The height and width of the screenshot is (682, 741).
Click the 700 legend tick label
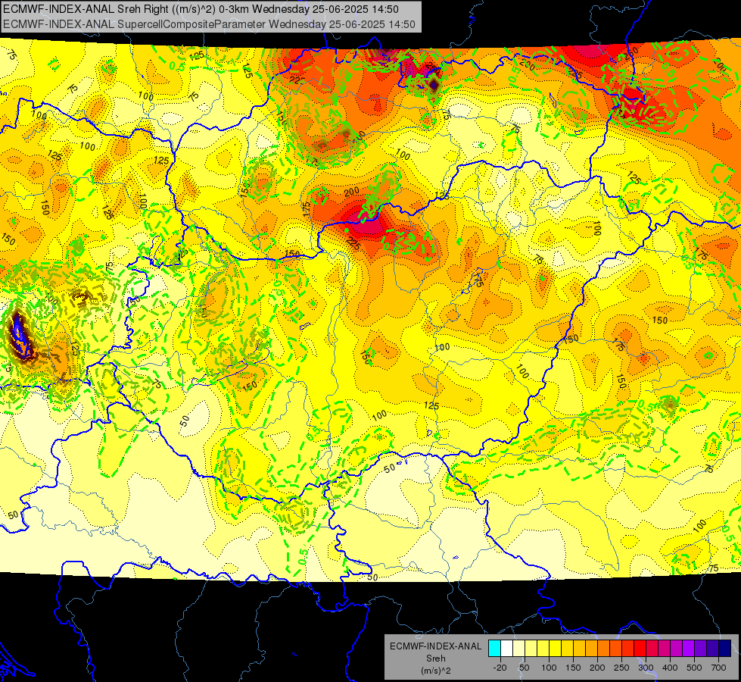coord(719,668)
